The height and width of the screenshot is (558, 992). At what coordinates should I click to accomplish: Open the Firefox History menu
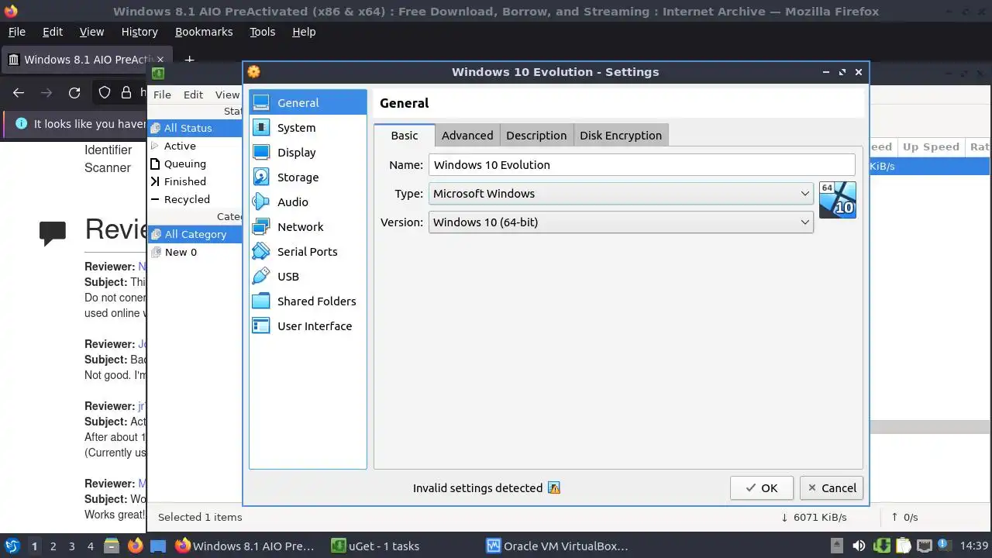[139, 32]
